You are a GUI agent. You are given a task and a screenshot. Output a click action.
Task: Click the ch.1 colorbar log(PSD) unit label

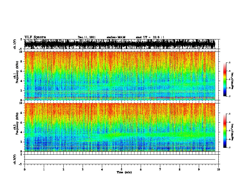pyautogui.click(x=232, y=81)
